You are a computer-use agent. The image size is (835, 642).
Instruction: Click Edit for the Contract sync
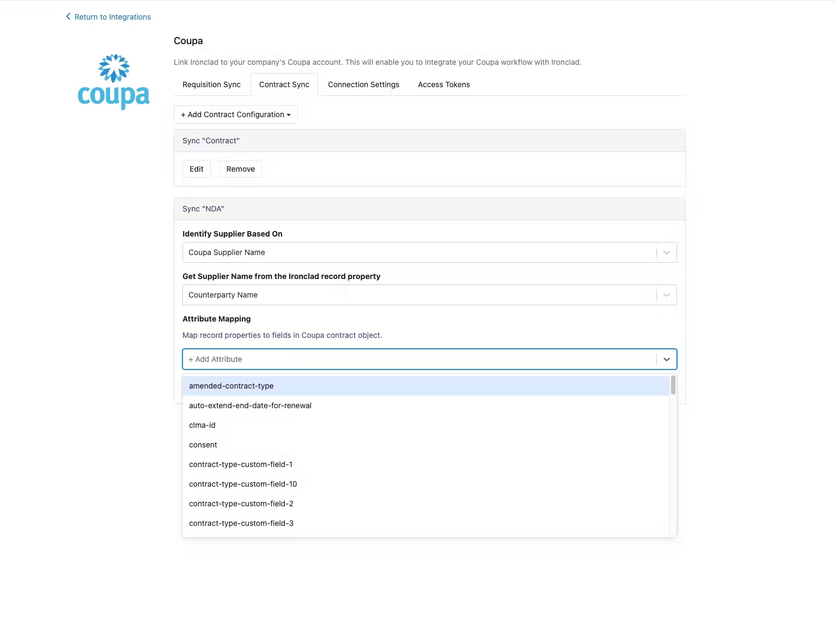point(196,169)
